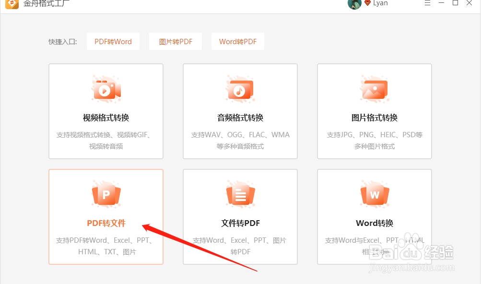Click the image picture icon
Screen dimensions: 481x284
coord(375,89)
